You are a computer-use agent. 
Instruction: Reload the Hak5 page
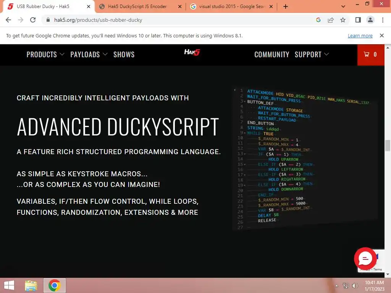(33, 20)
